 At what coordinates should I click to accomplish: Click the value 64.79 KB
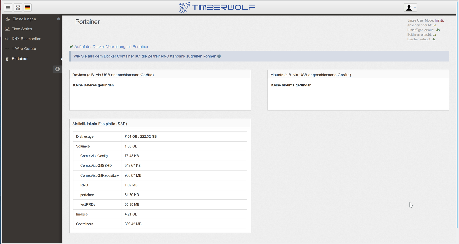click(x=132, y=195)
